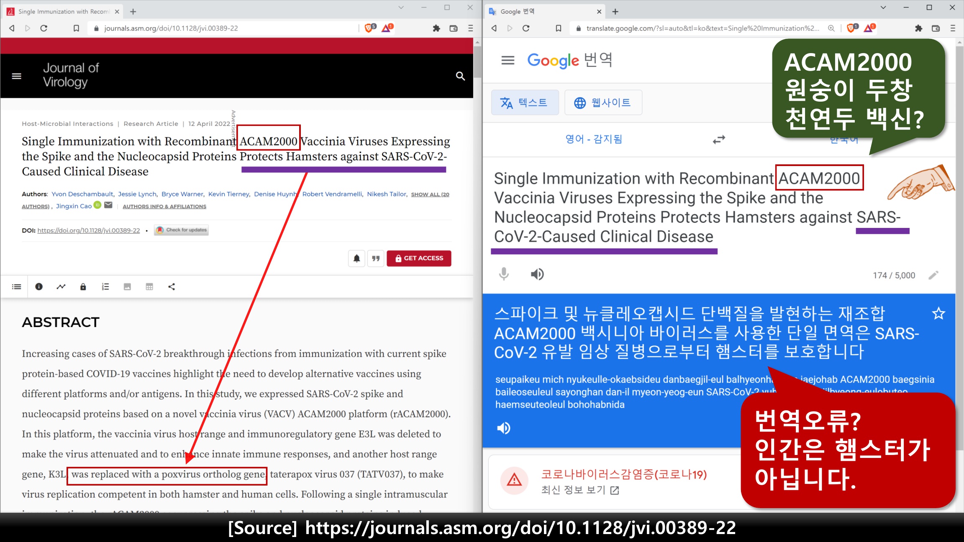Image resolution: width=964 pixels, height=542 pixels.
Task: Click the cite quotation marks icon
Action: click(376, 258)
